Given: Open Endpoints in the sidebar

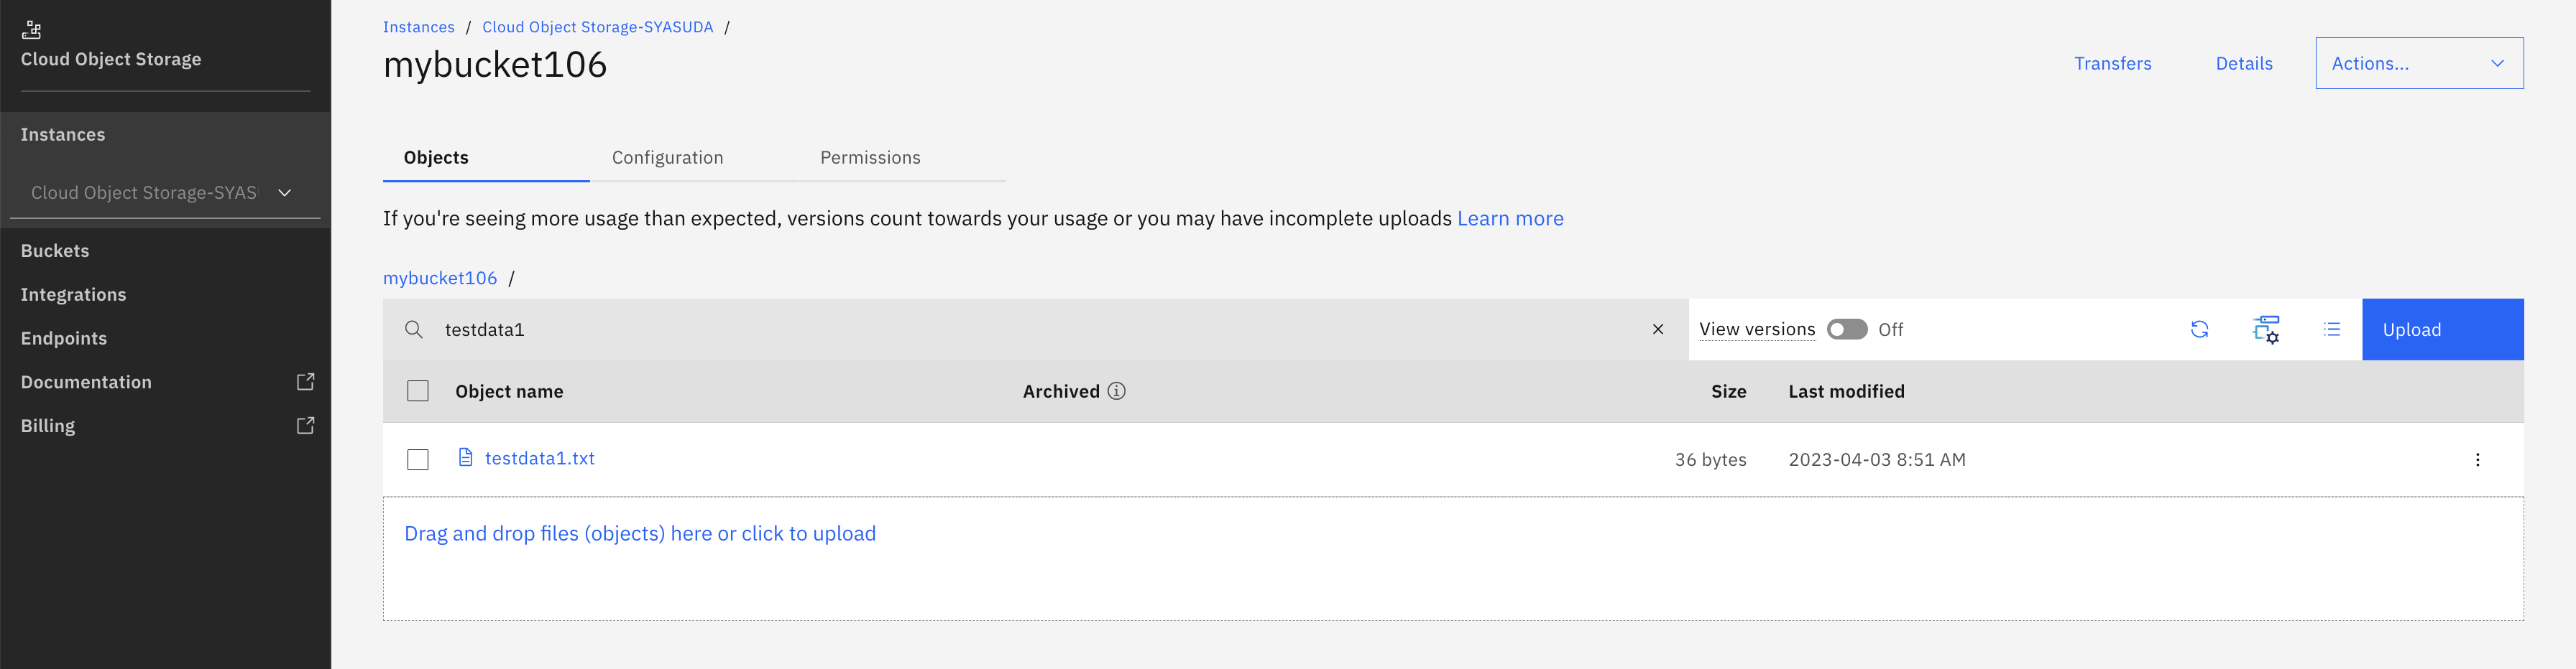Looking at the screenshot, I should pyautogui.click(x=64, y=339).
